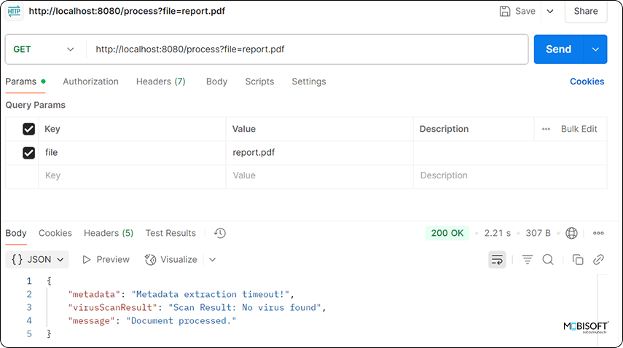
Task: Click the Value column header
Action: point(244,129)
